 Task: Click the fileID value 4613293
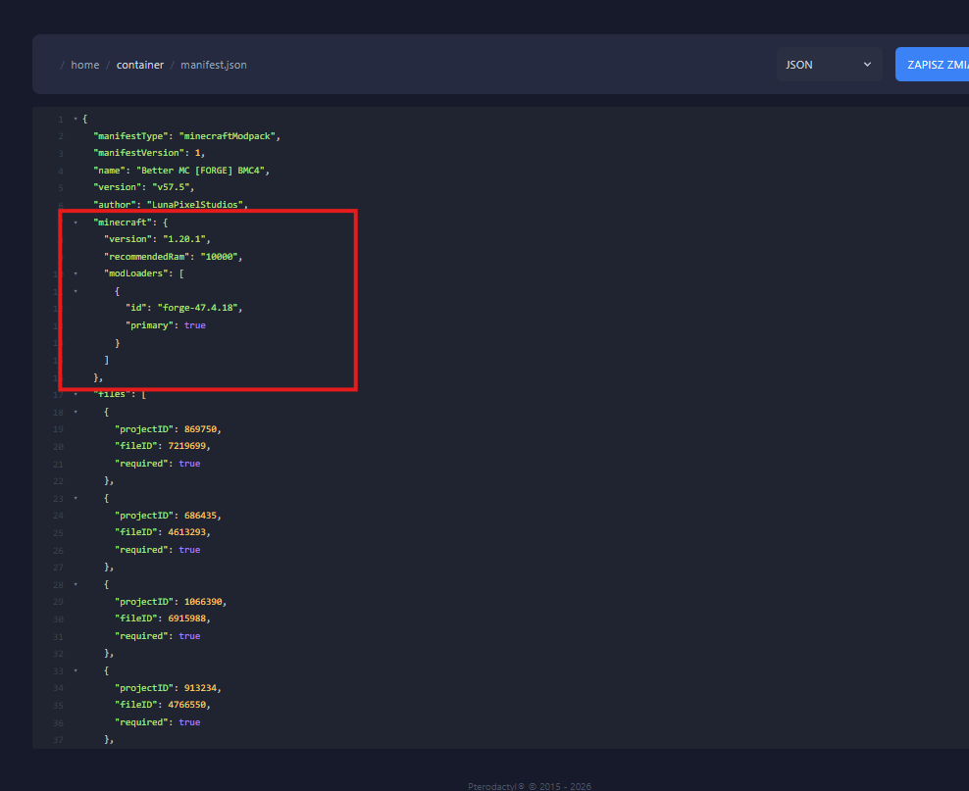click(186, 531)
